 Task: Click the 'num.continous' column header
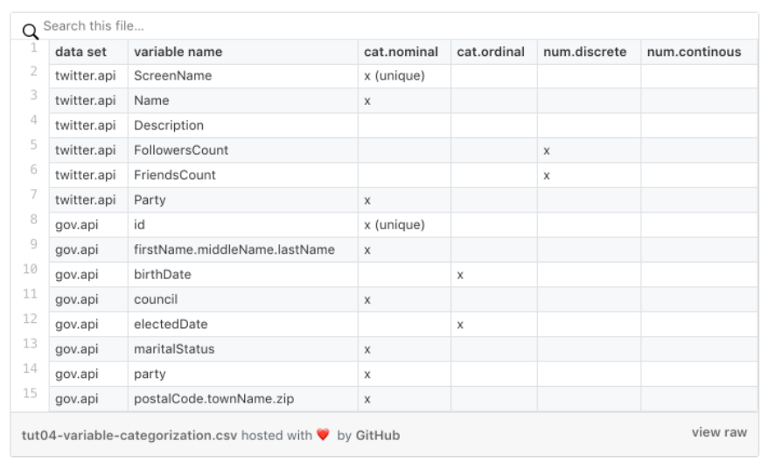pos(694,52)
